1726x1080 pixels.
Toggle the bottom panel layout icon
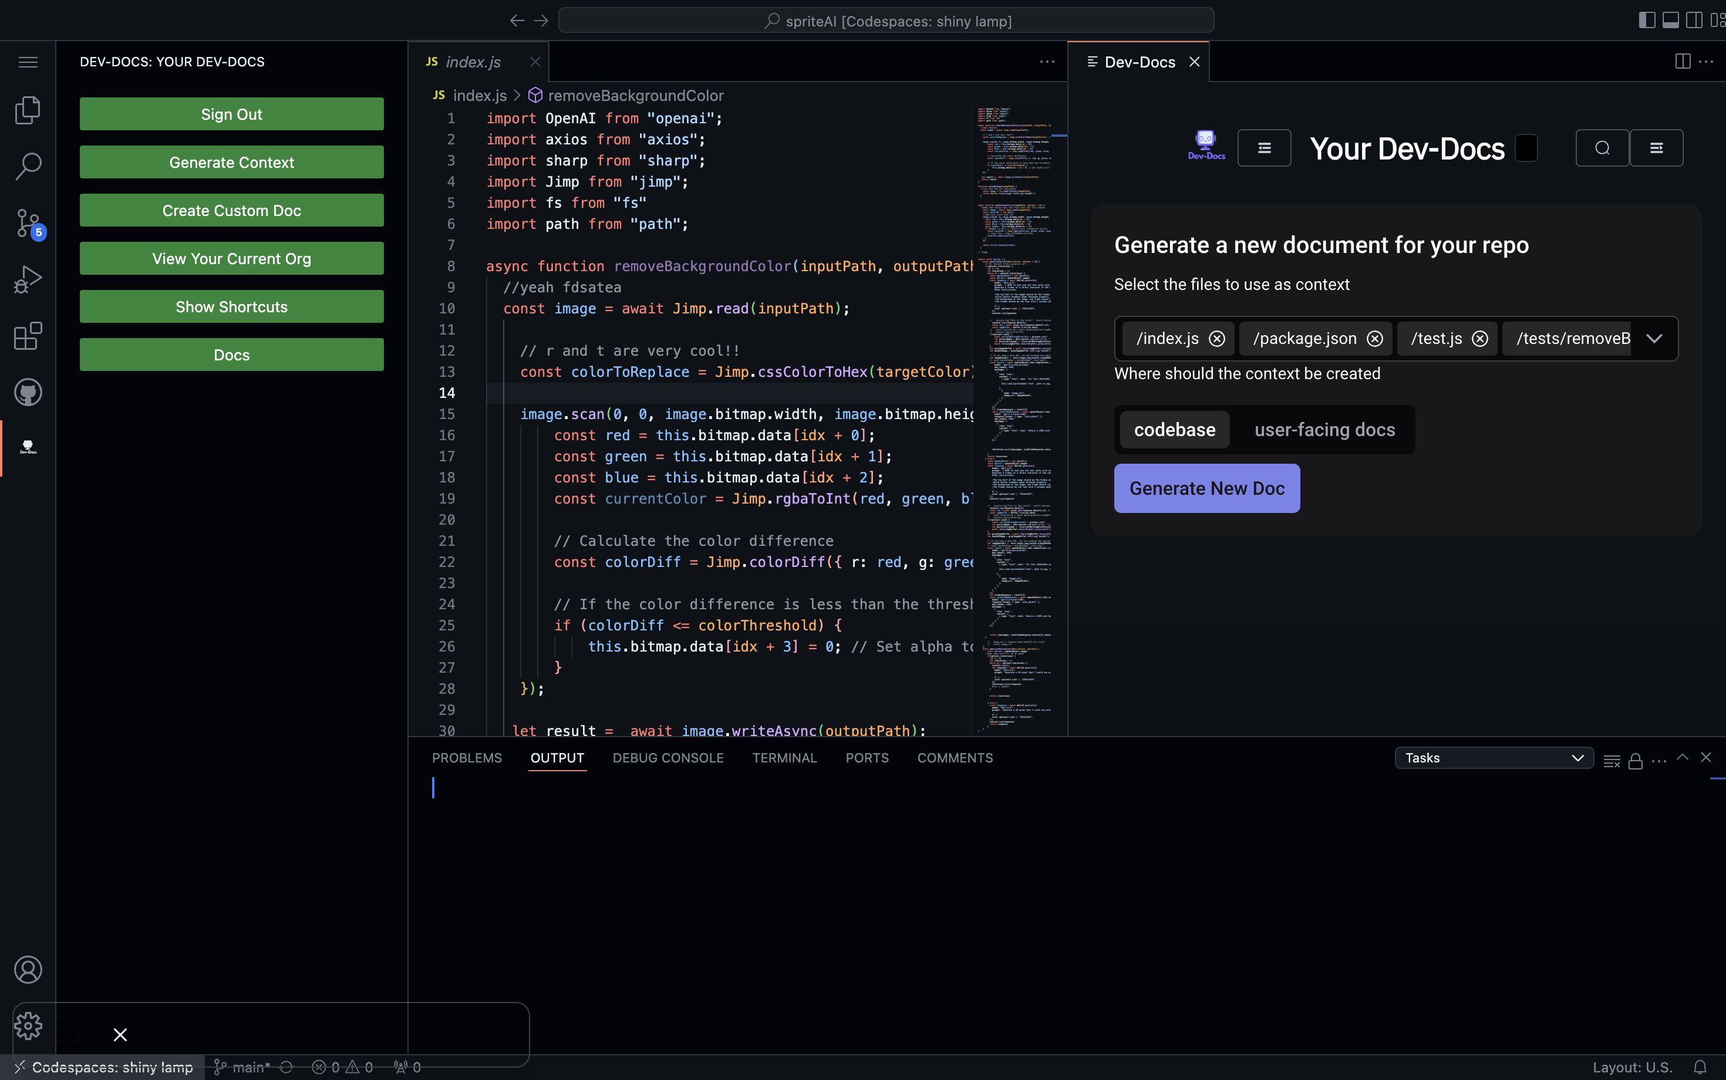pos(1670,20)
